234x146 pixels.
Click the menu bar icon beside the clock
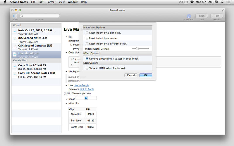point(216,2)
